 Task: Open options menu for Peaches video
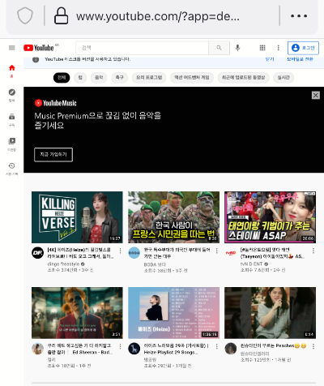point(313,346)
